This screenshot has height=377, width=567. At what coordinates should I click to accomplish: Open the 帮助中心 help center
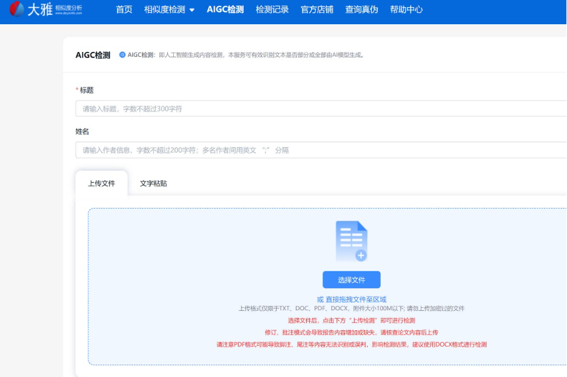click(x=406, y=9)
